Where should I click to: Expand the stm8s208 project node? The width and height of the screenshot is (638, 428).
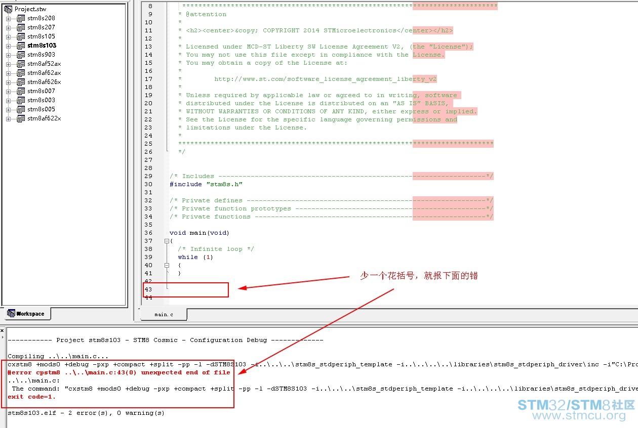8,19
